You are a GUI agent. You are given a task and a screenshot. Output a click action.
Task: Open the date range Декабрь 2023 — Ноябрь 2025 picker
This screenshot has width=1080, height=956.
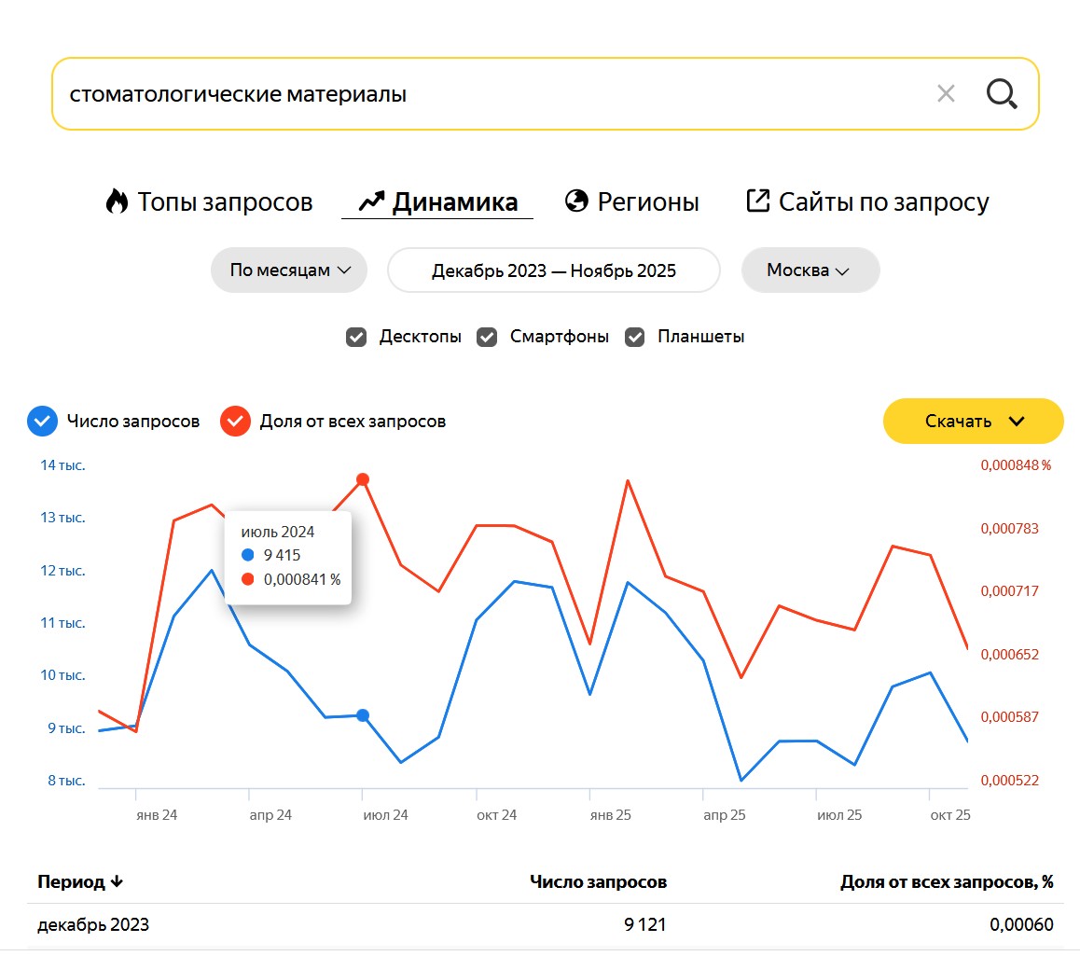tap(554, 270)
